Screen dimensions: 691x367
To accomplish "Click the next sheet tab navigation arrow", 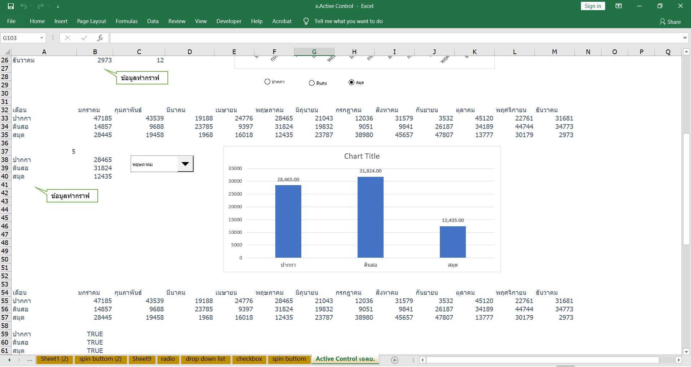I will (x=19, y=360).
